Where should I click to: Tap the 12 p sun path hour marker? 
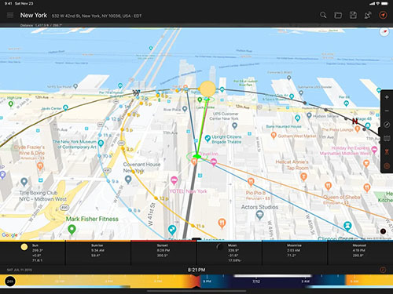[x=156, y=198]
